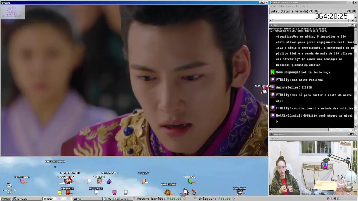Click the chat horizontal scroll-left arrow
Screen dimensions: 358x201
[271, 130]
